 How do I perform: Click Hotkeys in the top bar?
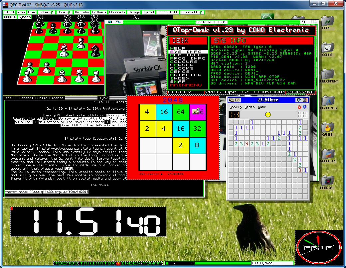(99, 12)
